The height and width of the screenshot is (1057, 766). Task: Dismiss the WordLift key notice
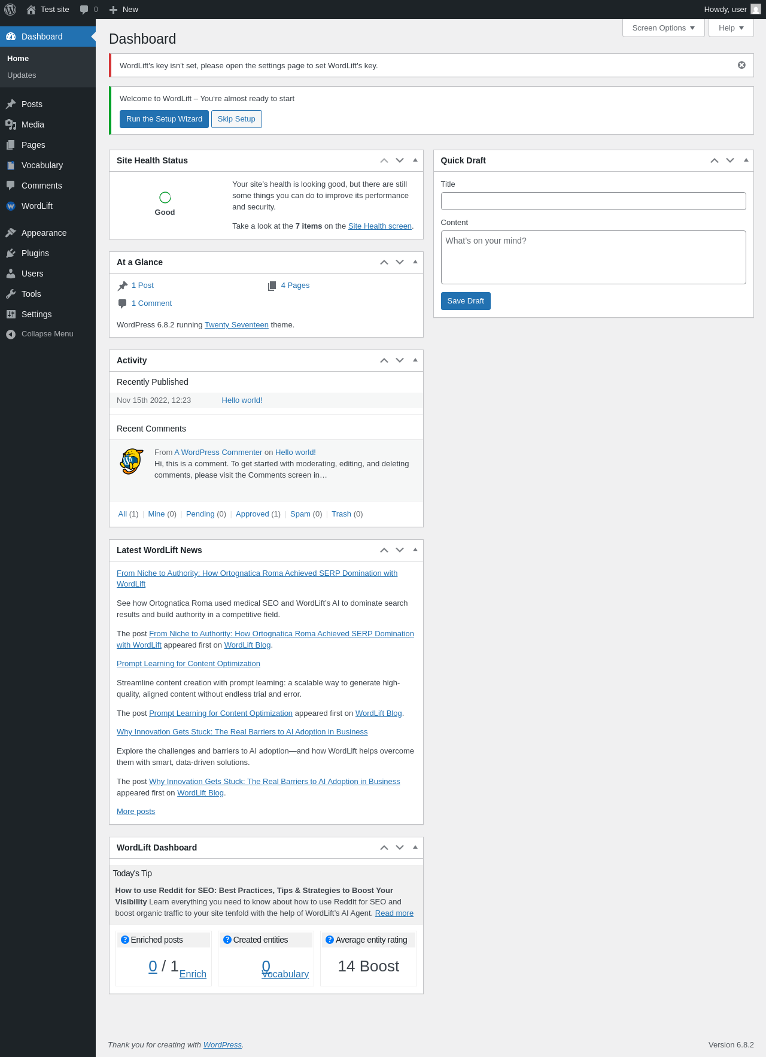click(x=741, y=65)
